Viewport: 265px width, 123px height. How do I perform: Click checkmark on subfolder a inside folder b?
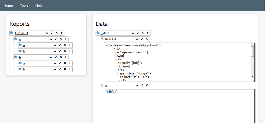point(60,63)
